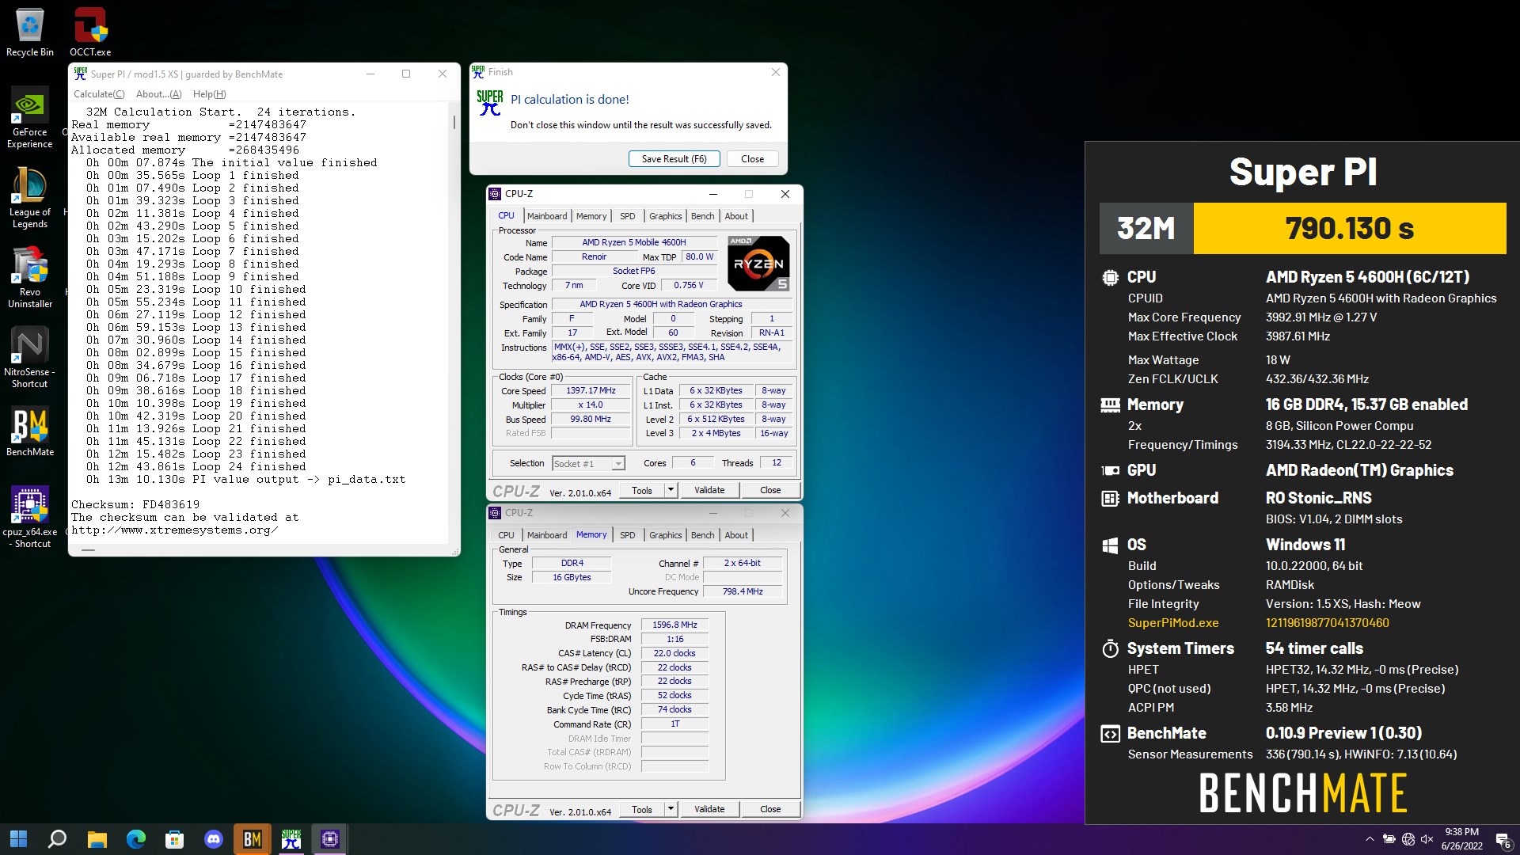
Task: Switch to Super PI on the taskbar
Action: [x=291, y=838]
